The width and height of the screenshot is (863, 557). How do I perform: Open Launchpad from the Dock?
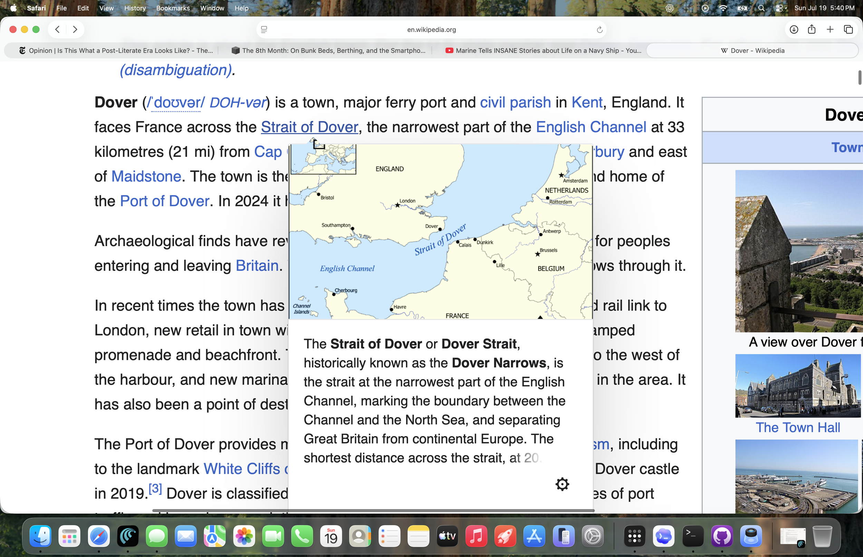pos(69,536)
